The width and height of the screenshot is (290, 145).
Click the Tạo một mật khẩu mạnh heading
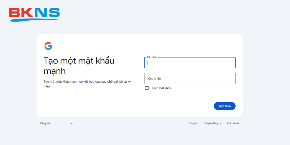pos(79,65)
